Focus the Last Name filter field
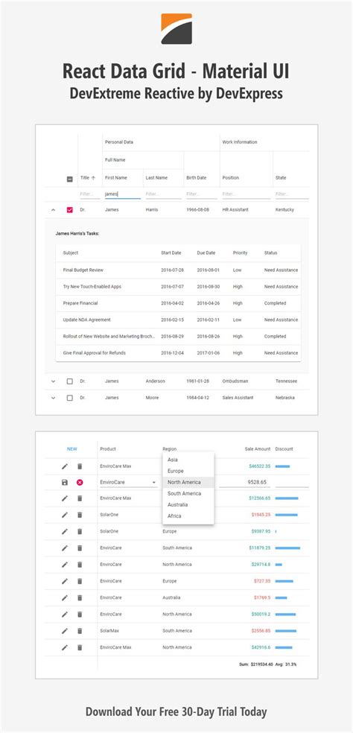This screenshot has width=353, height=733. [163, 194]
